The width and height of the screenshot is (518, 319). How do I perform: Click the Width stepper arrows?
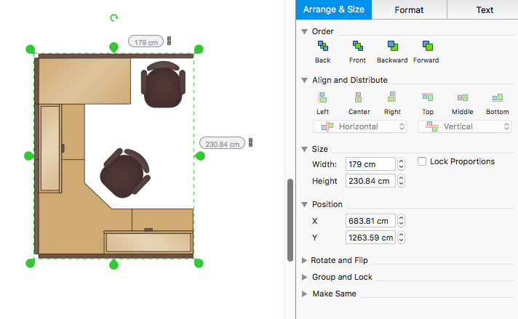401,164
